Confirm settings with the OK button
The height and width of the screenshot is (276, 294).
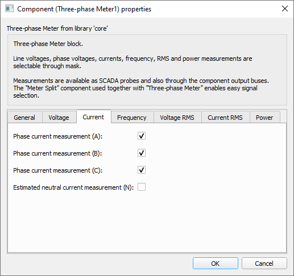click(216, 263)
